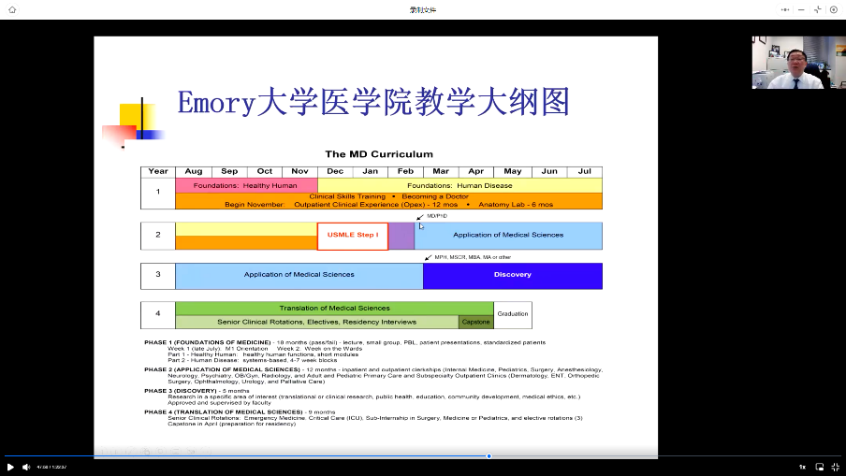Click the window title text at top center
846x476 pixels.
(422, 9)
